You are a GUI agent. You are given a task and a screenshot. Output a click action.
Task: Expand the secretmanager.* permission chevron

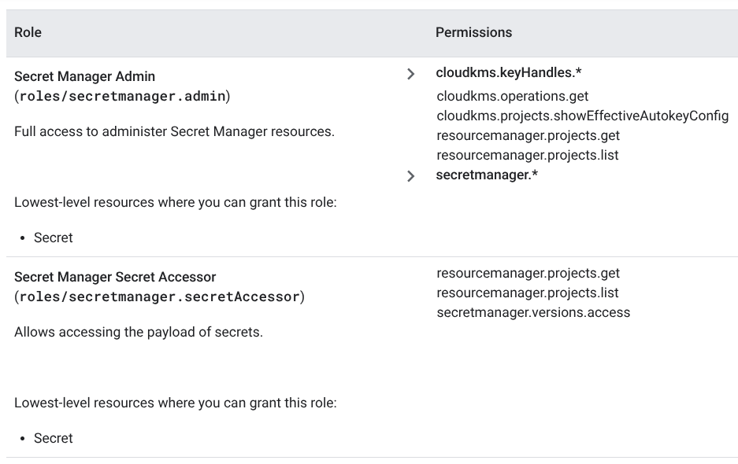coord(410,176)
